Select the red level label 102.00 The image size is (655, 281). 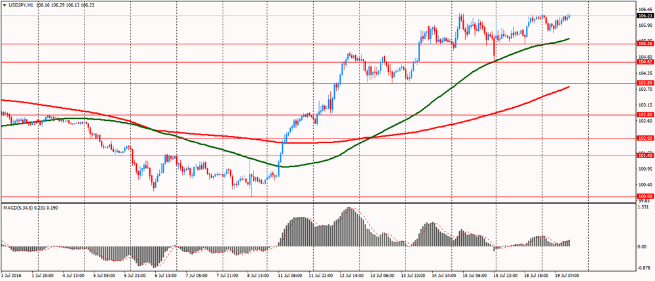645,138
